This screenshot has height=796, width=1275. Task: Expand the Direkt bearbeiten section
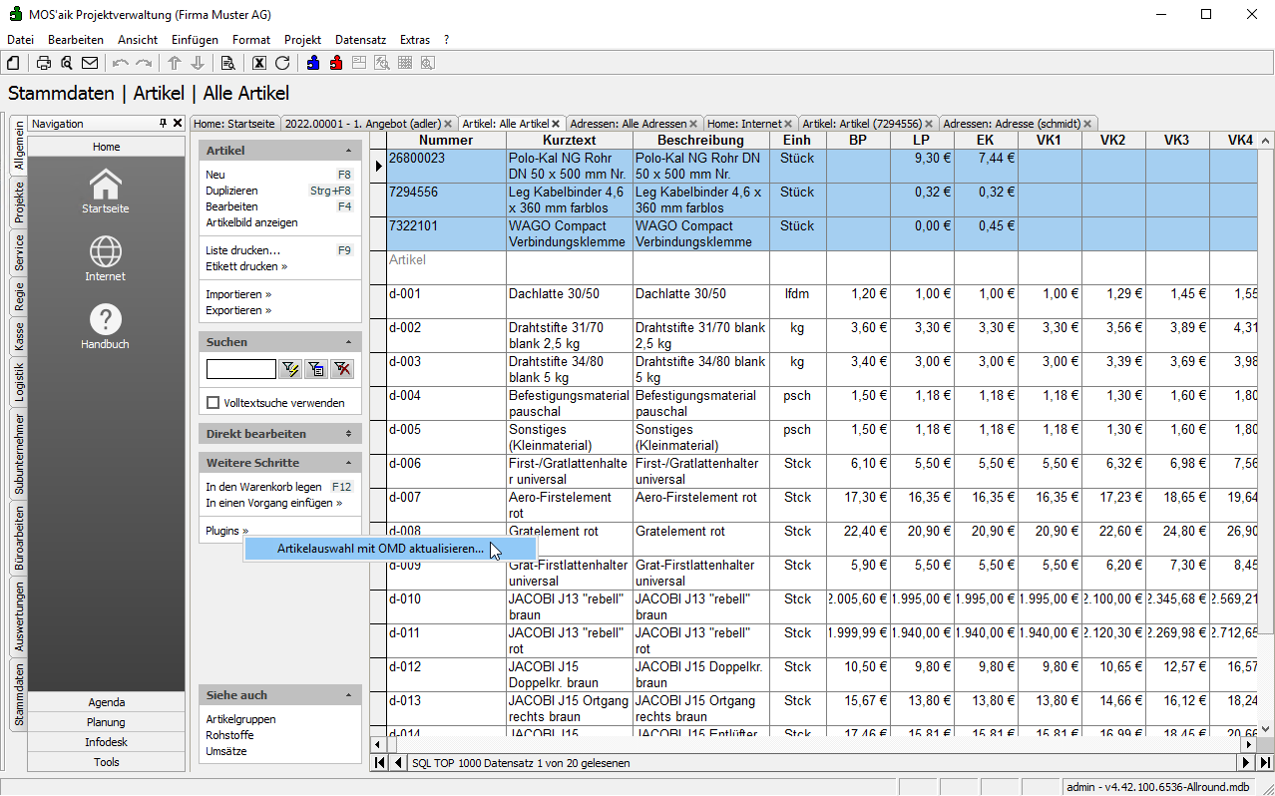point(348,434)
